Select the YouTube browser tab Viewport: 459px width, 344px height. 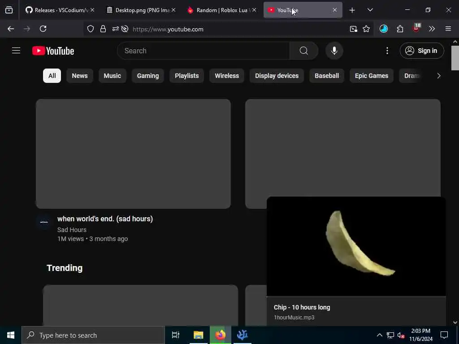point(303,10)
